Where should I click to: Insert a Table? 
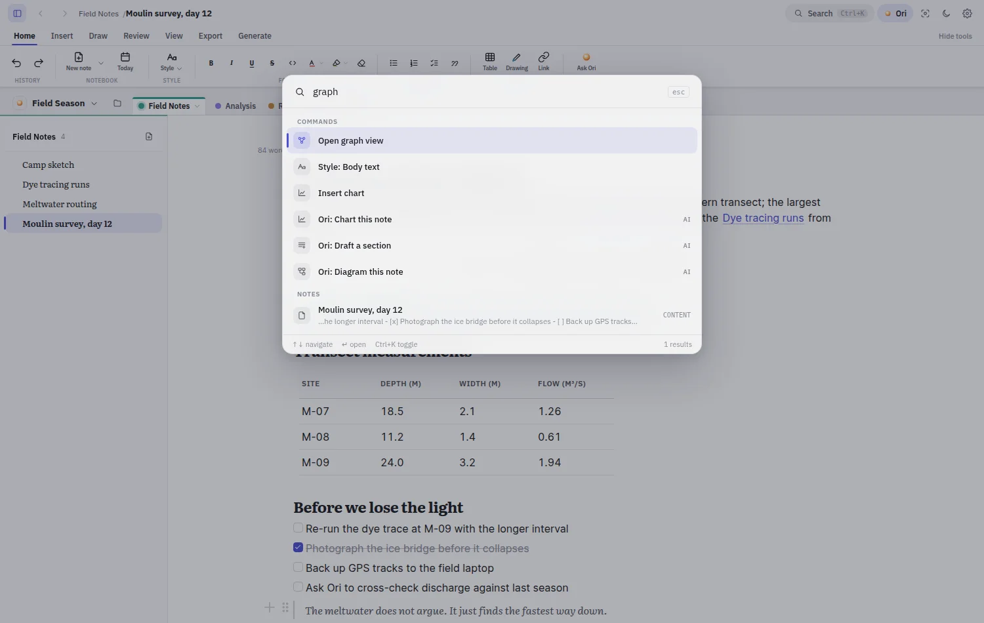pyautogui.click(x=490, y=62)
